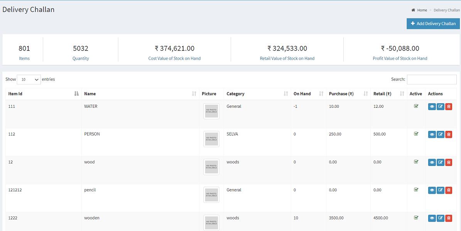
Task: Select the delete icon for item WATER
Action: [x=449, y=106]
